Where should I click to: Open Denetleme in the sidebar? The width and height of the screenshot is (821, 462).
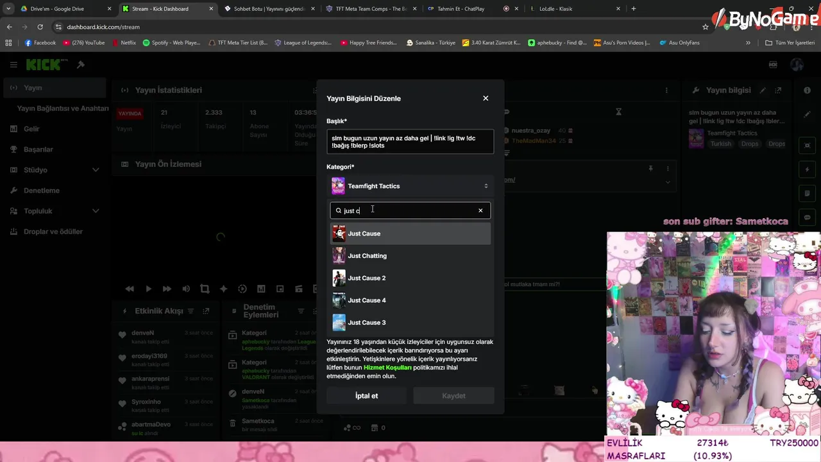[x=54, y=191]
